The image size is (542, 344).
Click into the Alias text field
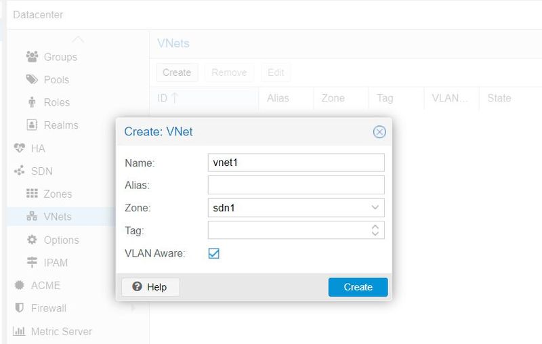(295, 185)
